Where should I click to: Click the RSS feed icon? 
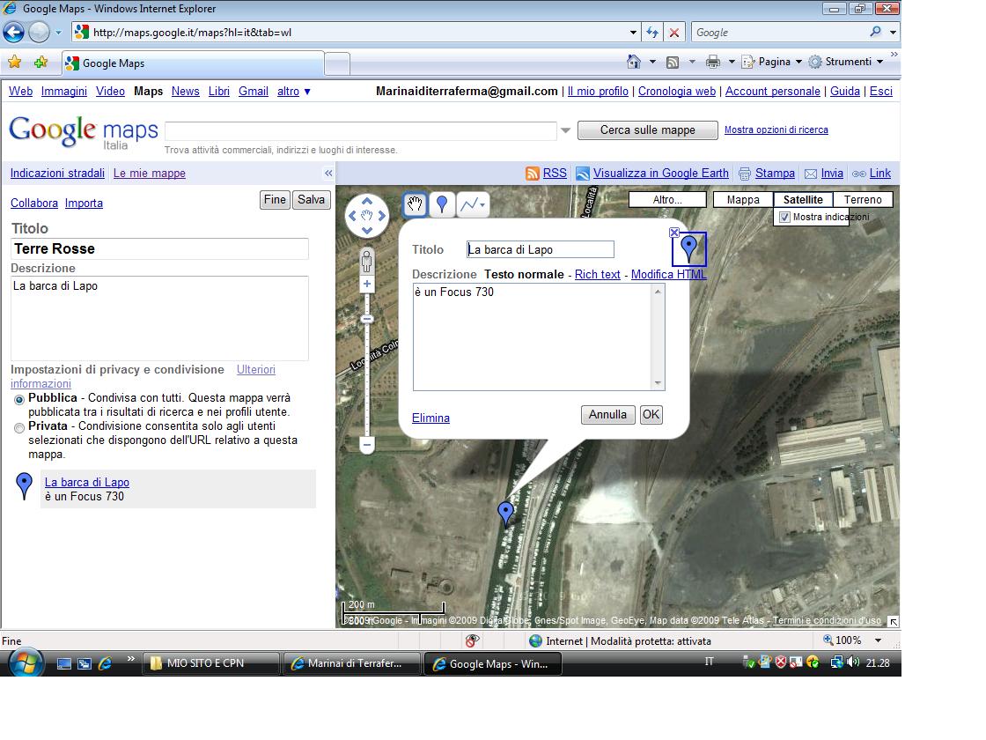pyautogui.click(x=532, y=174)
